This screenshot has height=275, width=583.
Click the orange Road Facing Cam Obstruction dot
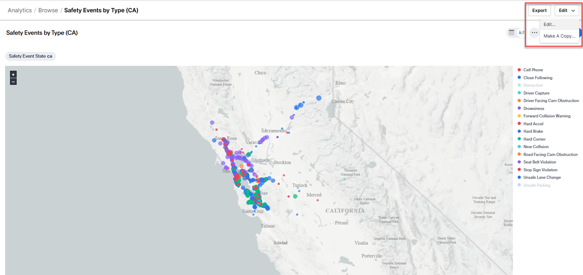519,155
